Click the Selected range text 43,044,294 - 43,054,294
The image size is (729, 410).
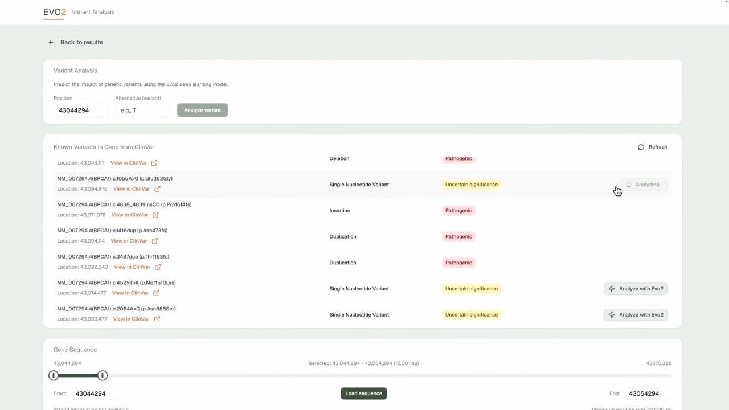click(x=363, y=363)
